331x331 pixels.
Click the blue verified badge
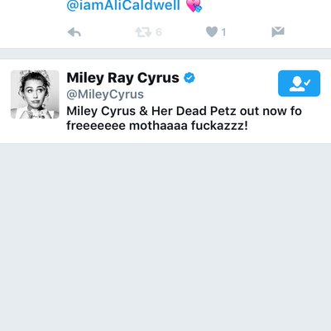tap(189, 78)
